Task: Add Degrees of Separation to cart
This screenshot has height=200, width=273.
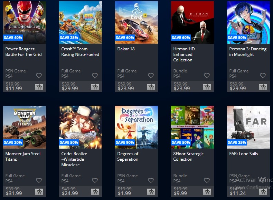Action: (151, 191)
